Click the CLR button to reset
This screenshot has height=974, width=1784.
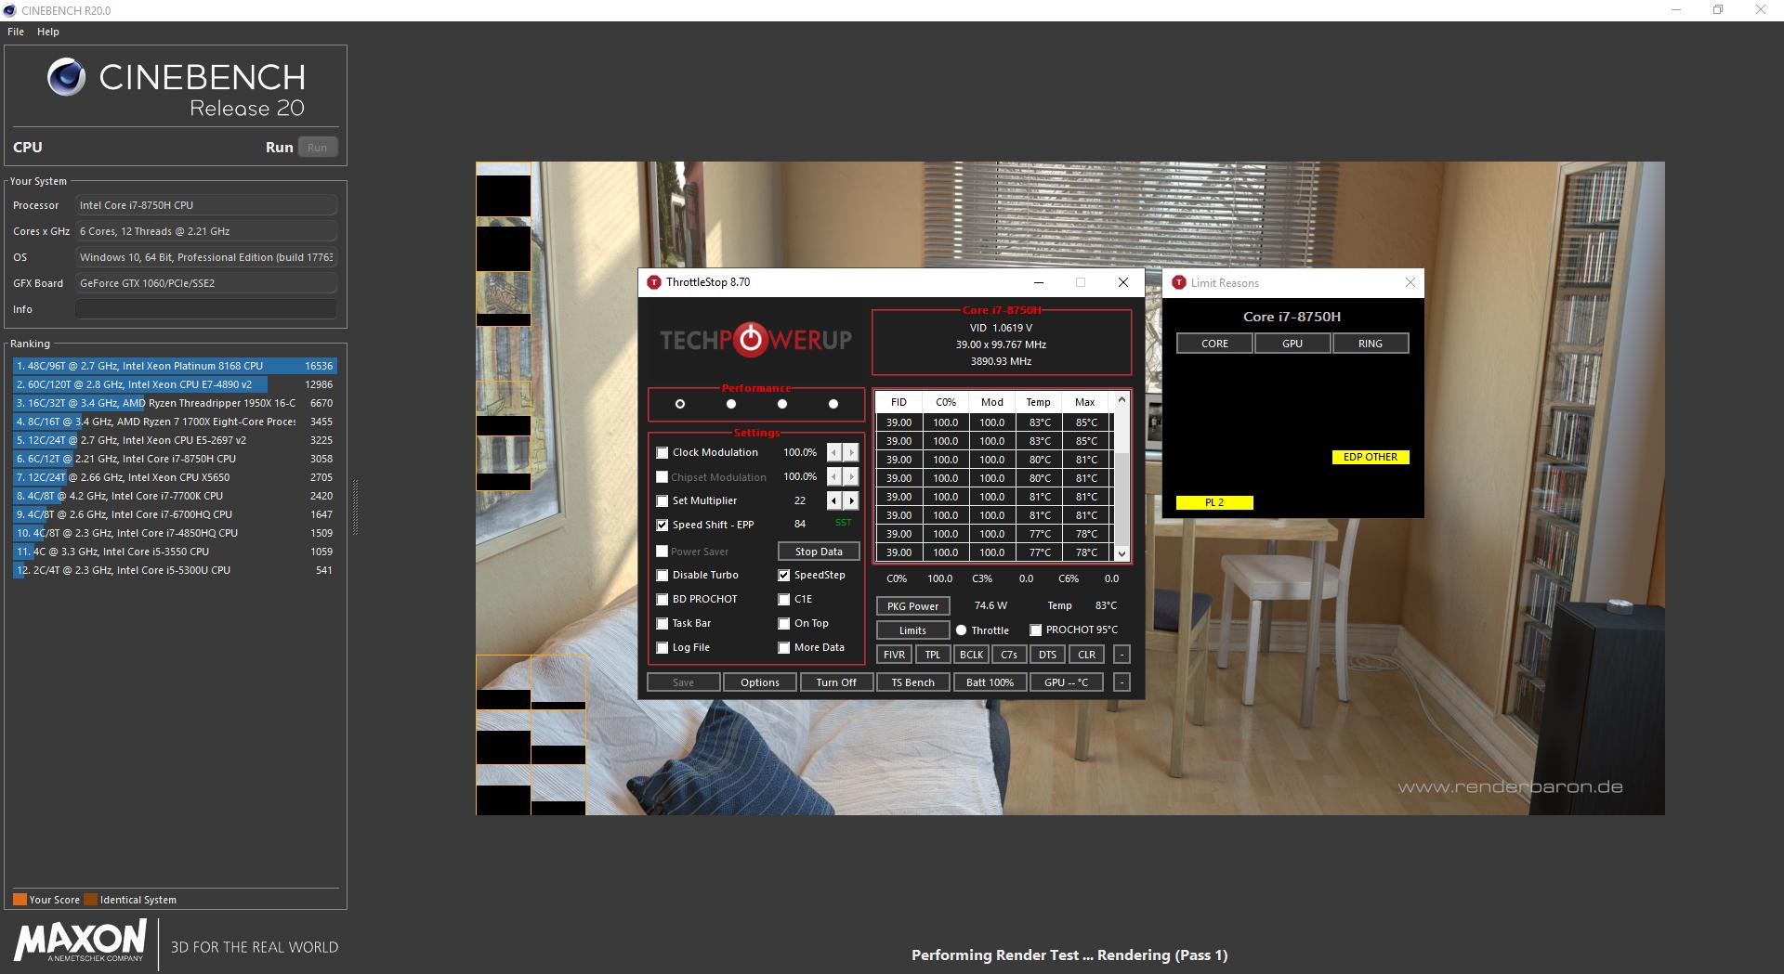(x=1085, y=655)
